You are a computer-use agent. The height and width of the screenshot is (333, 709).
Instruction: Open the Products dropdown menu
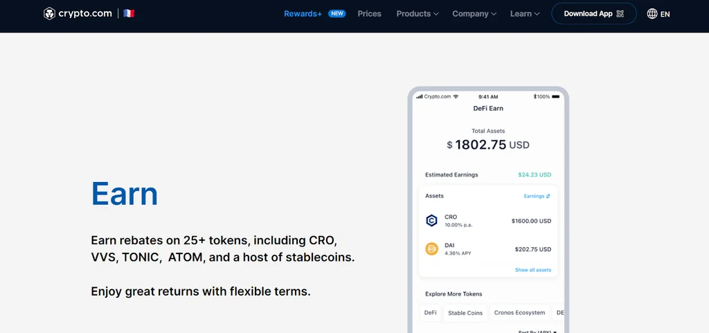(x=418, y=14)
